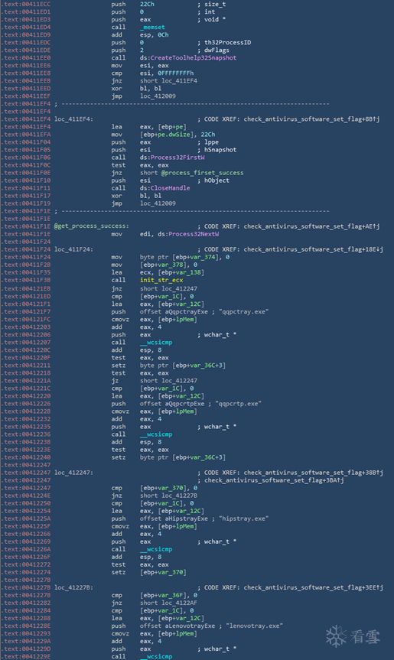The height and width of the screenshot is (660, 394).
Task: Click the jmp loc_412009 target after CloseHandle
Action: coord(158,203)
